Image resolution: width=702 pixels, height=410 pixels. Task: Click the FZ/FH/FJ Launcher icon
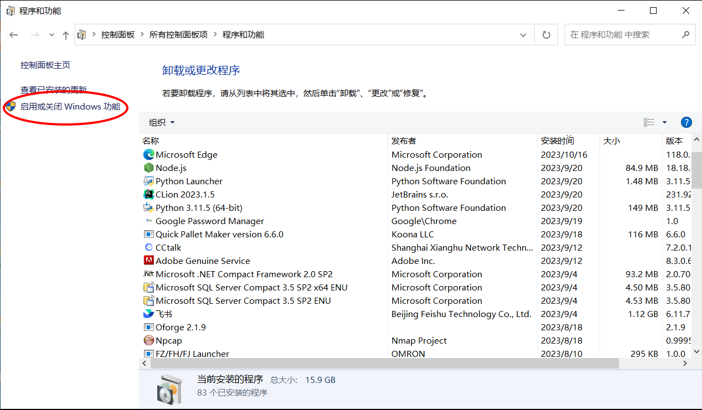point(148,354)
